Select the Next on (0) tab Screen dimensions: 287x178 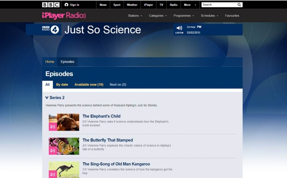point(118,84)
